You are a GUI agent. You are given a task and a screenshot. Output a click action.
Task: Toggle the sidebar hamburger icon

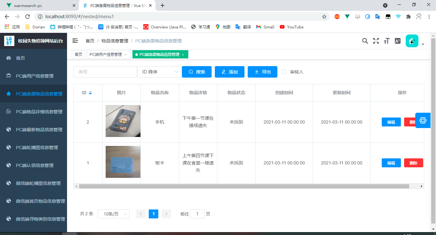coord(75,41)
